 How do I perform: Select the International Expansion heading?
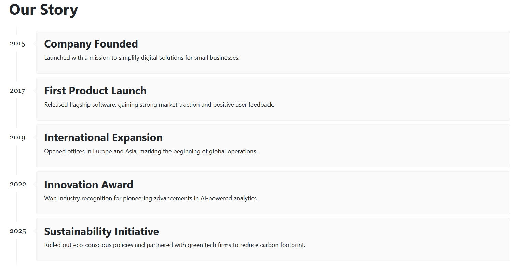point(103,137)
